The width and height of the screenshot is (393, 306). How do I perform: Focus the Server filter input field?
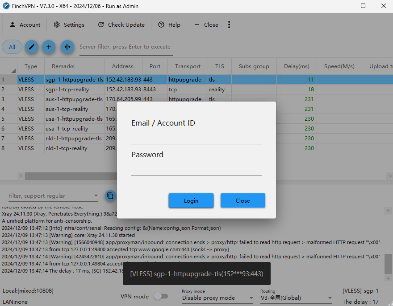pos(126,47)
